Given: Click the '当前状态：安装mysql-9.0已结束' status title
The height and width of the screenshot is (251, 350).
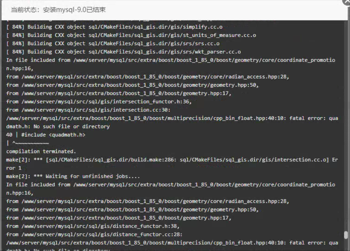Looking at the screenshot, I should tap(58, 10).
